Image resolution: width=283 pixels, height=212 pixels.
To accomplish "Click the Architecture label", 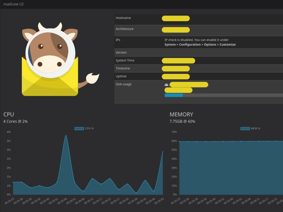I will [x=125, y=29].
